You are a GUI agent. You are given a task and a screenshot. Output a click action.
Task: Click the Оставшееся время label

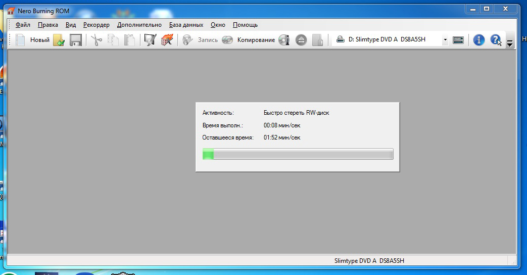pyautogui.click(x=228, y=137)
